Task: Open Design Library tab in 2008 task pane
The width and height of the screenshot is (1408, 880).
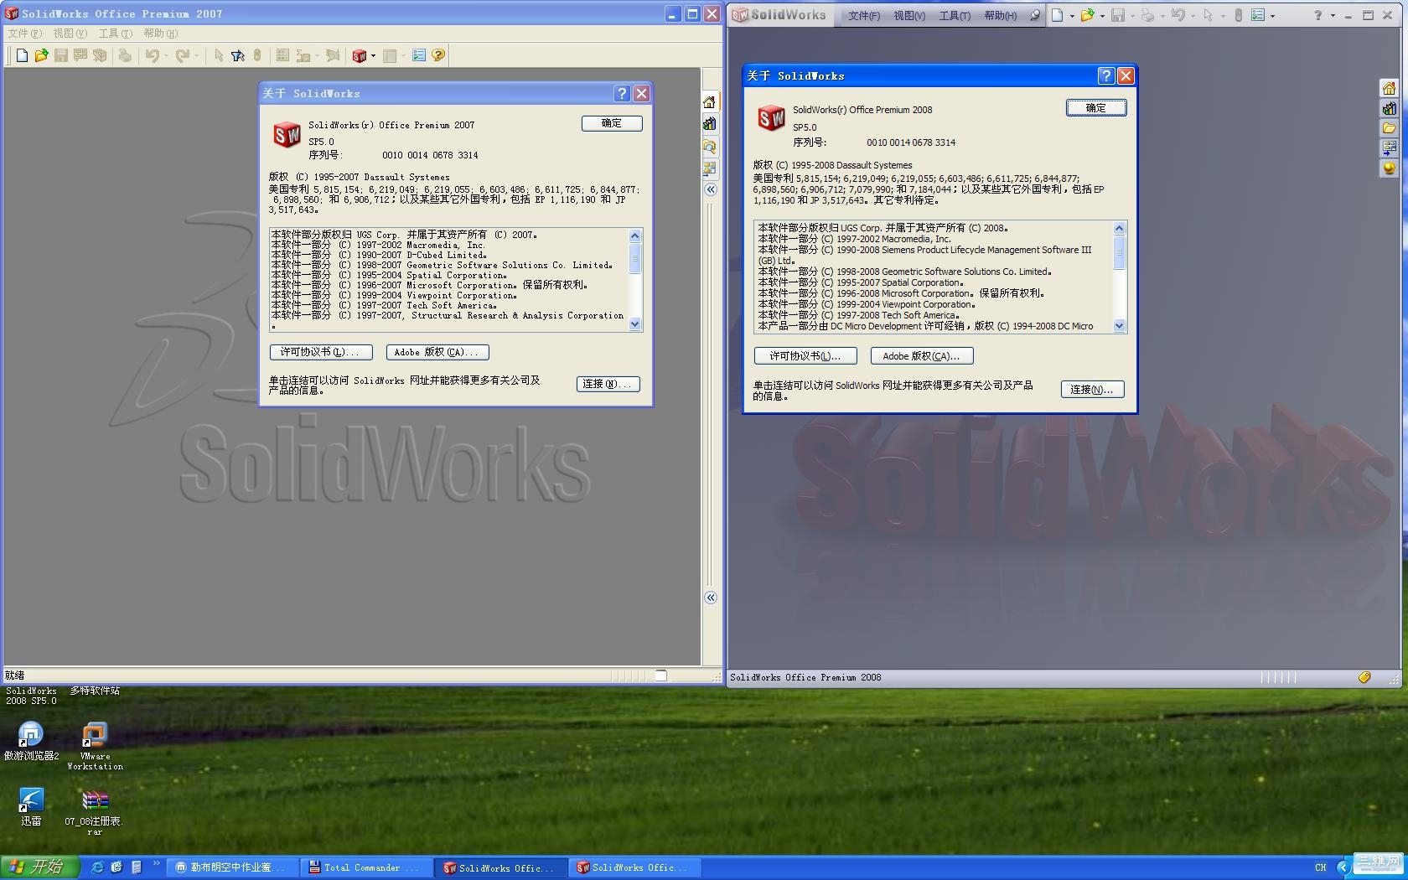Action: [1389, 108]
